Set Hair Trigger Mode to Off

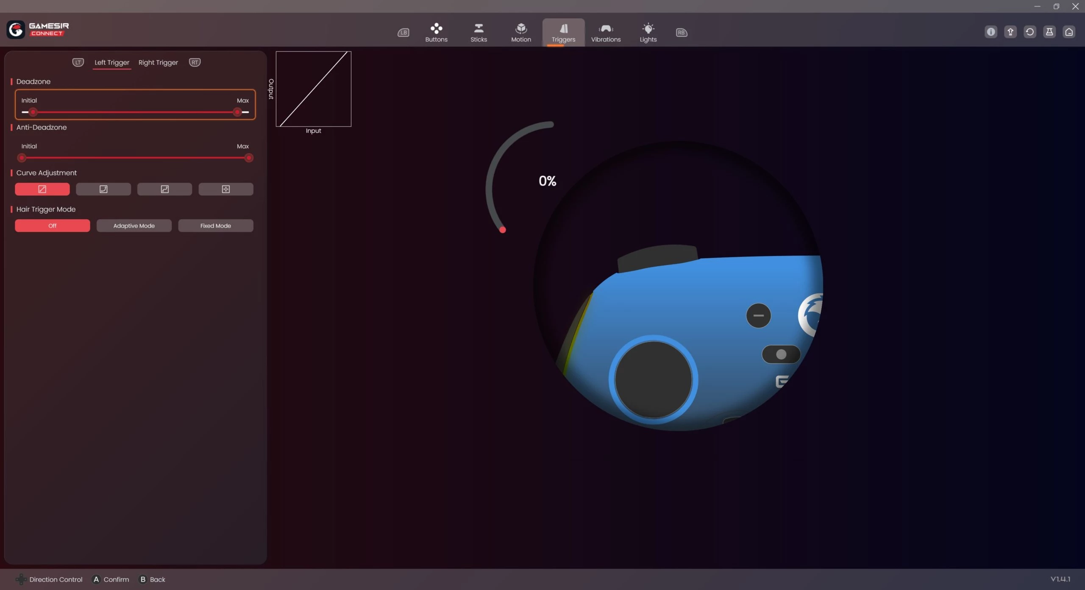point(52,225)
